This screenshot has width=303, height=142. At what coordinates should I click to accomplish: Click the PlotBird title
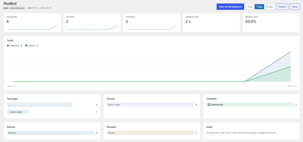tap(10, 4)
